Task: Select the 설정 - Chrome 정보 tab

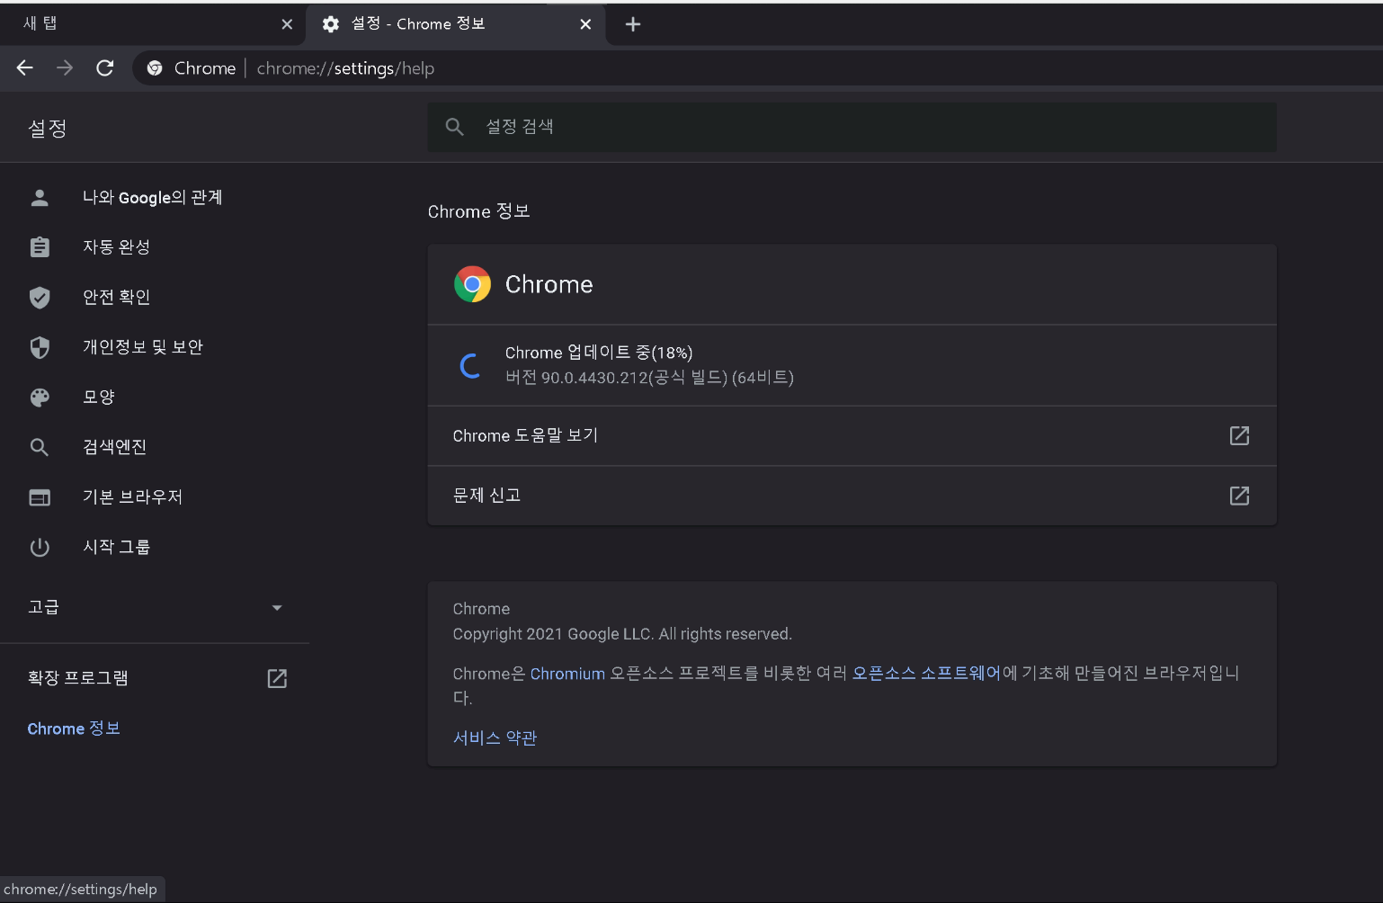Action: click(x=456, y=24)
